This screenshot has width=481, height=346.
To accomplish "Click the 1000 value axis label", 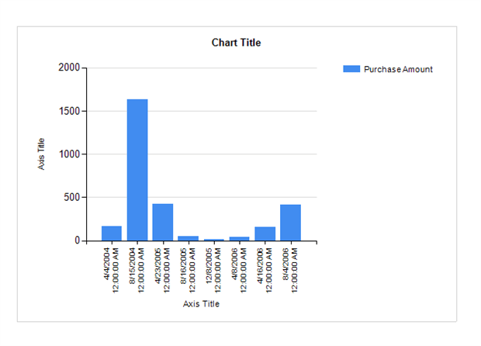I will (69, 154).
